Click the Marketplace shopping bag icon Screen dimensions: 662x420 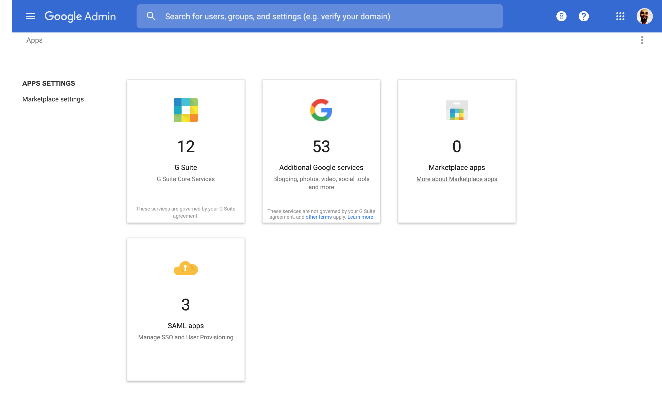click(x=457, y=110)
